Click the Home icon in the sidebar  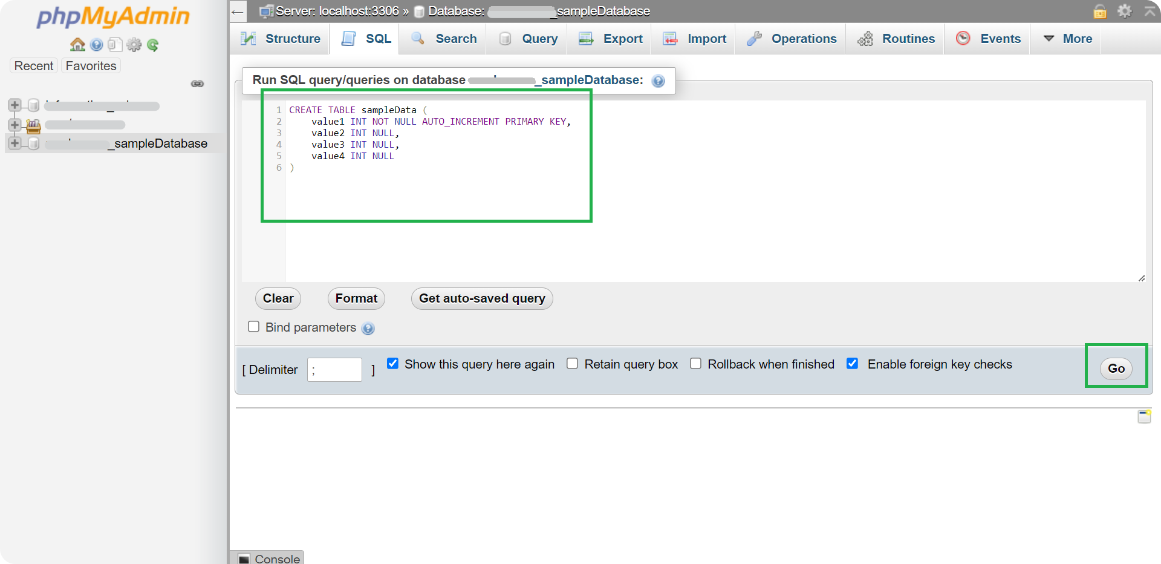point(77,45)
